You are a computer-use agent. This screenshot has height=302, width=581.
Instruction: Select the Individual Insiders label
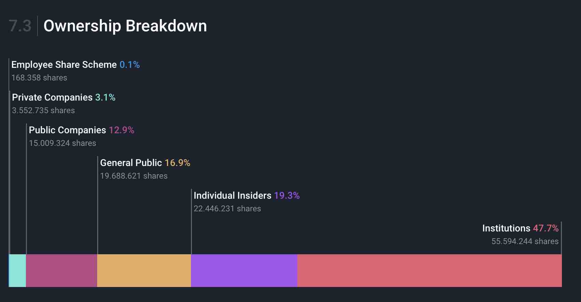(233, 196)
